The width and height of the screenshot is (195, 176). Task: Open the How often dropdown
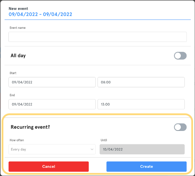[52, 149]
